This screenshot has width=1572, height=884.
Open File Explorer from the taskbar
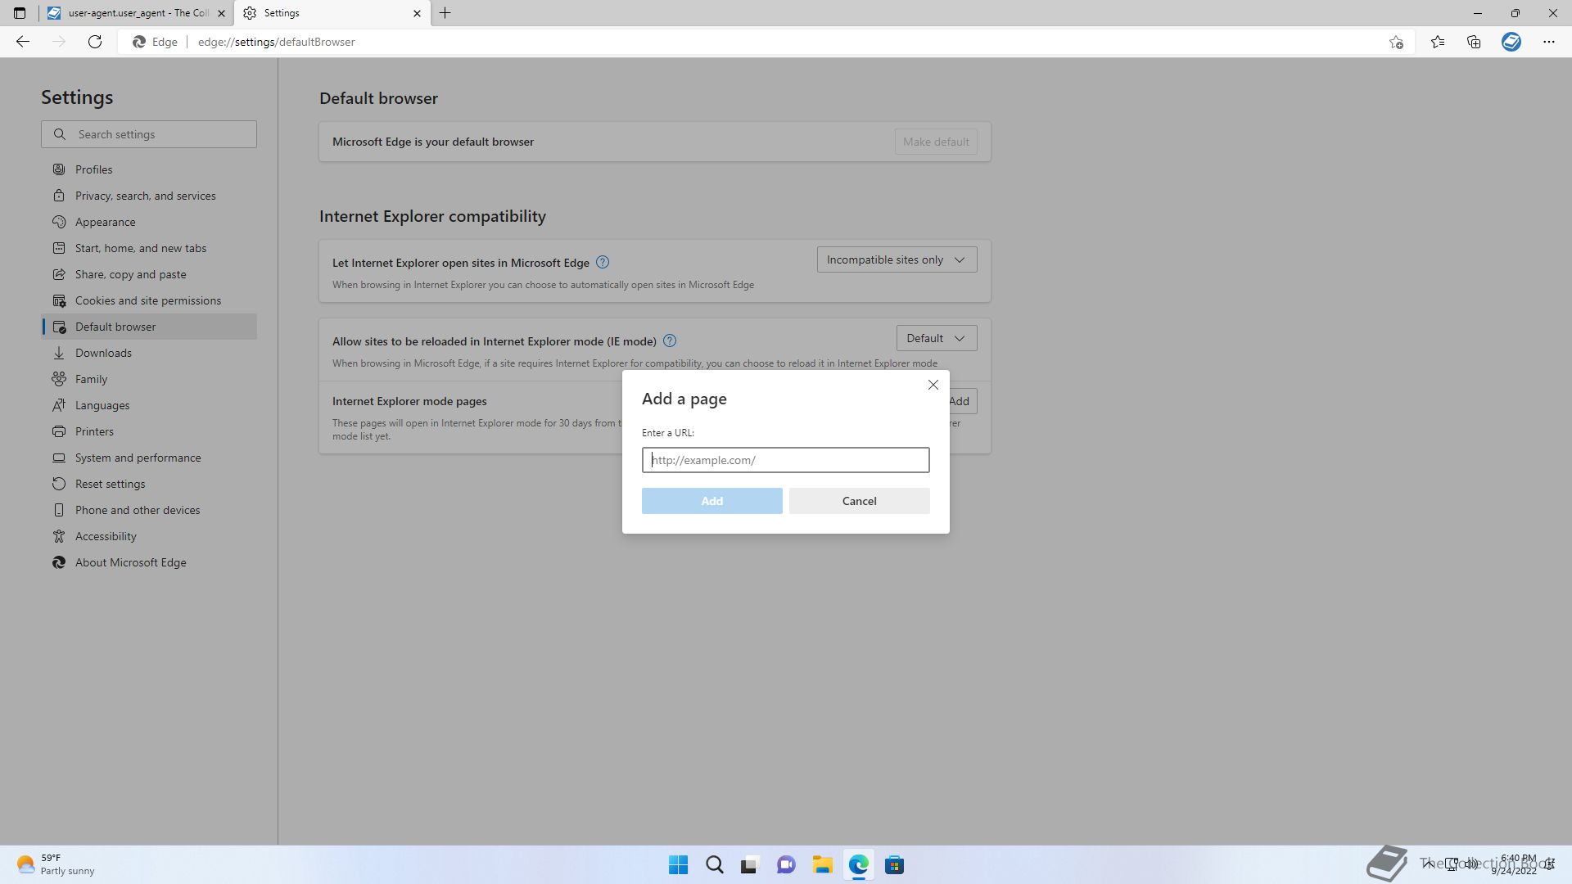tap(822, 865)
